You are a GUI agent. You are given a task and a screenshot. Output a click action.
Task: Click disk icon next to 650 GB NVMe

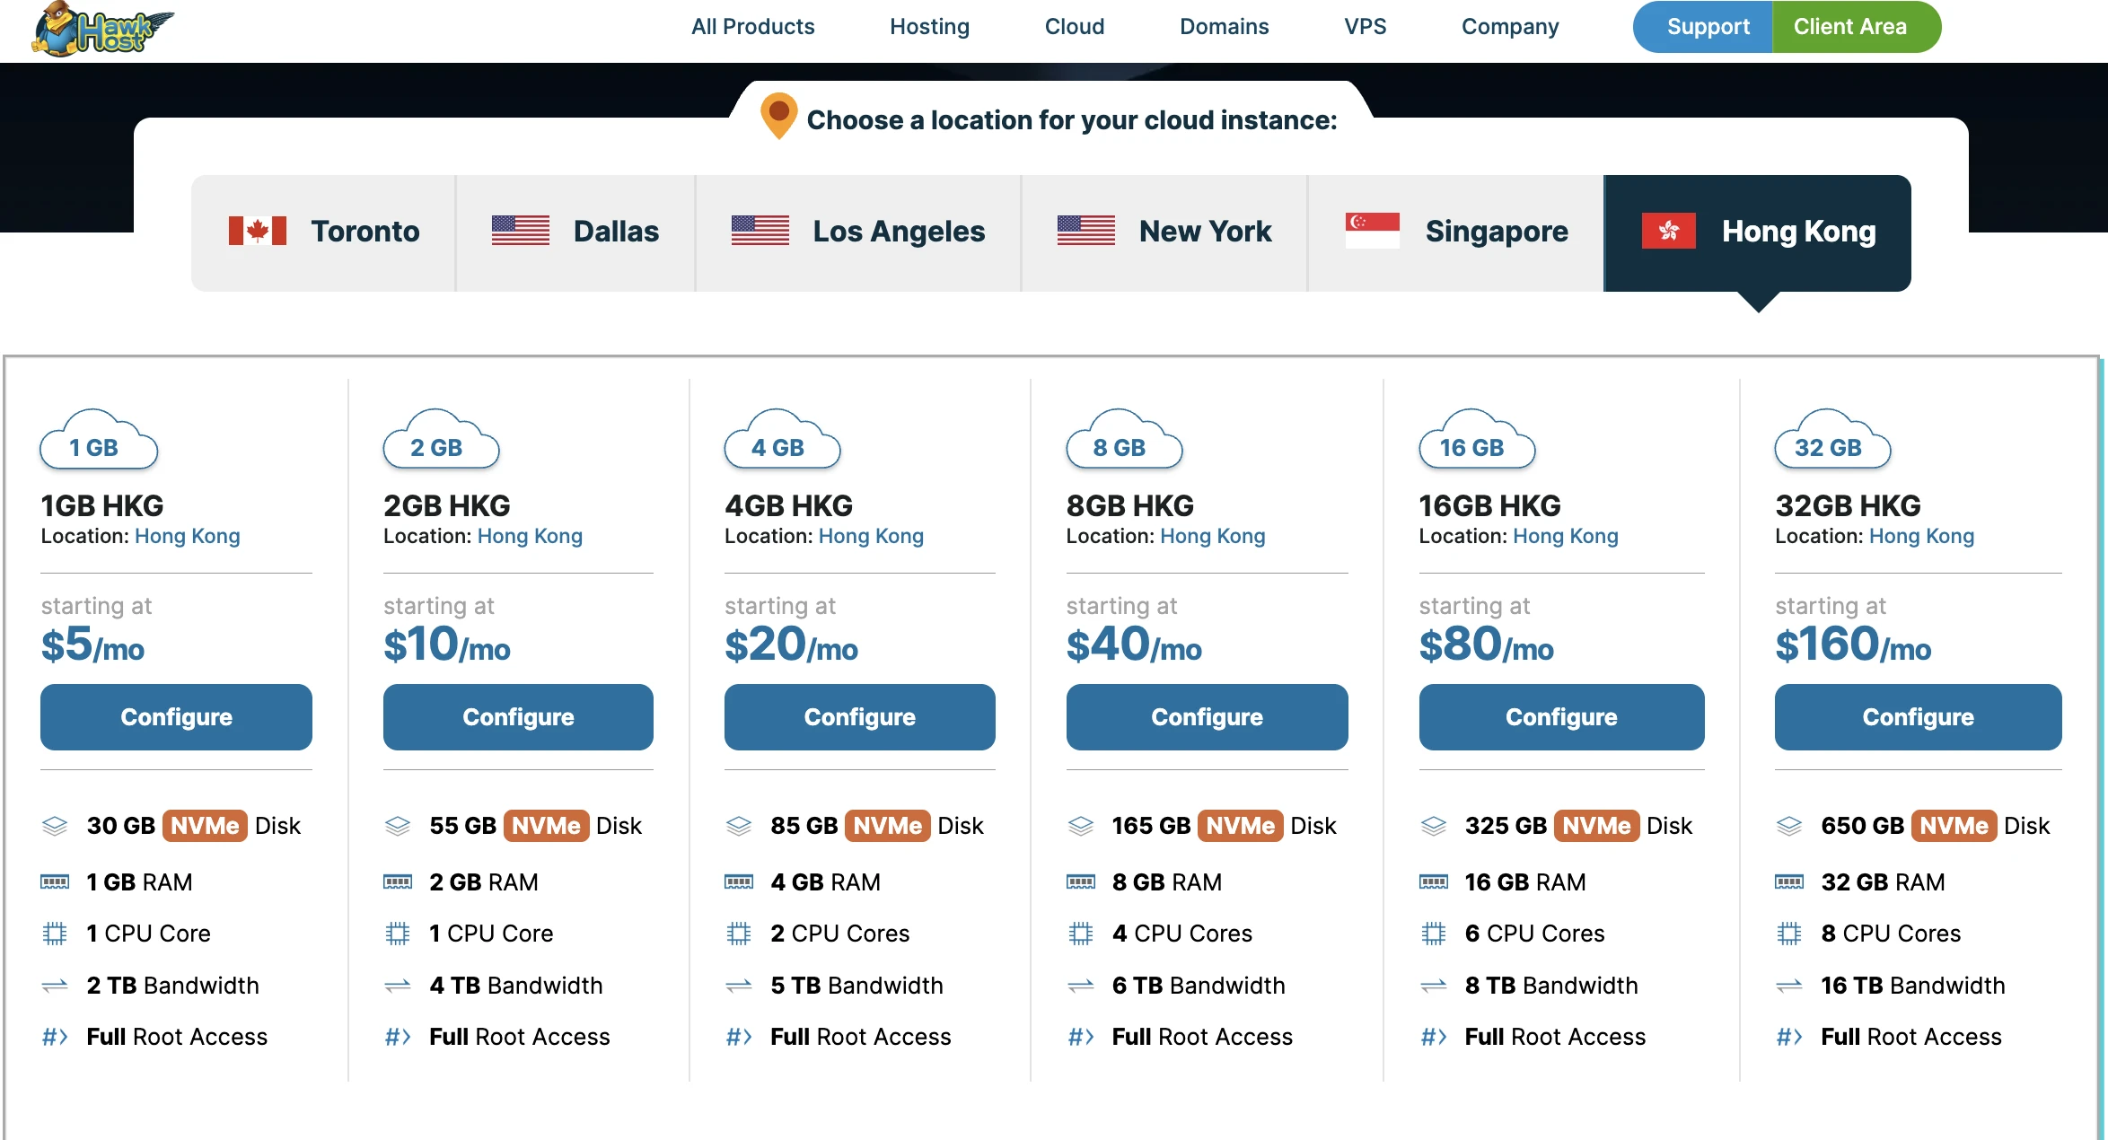[1789, 826]
